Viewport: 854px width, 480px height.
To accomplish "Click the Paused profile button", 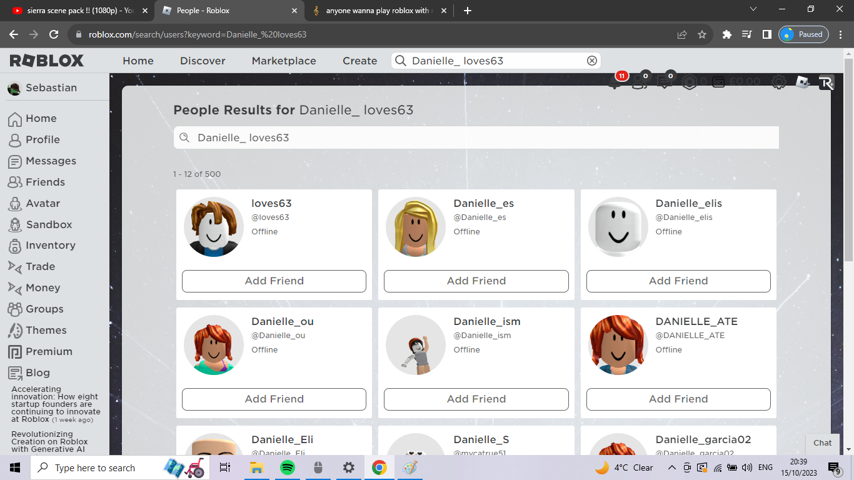I will (x=803, y=34).
